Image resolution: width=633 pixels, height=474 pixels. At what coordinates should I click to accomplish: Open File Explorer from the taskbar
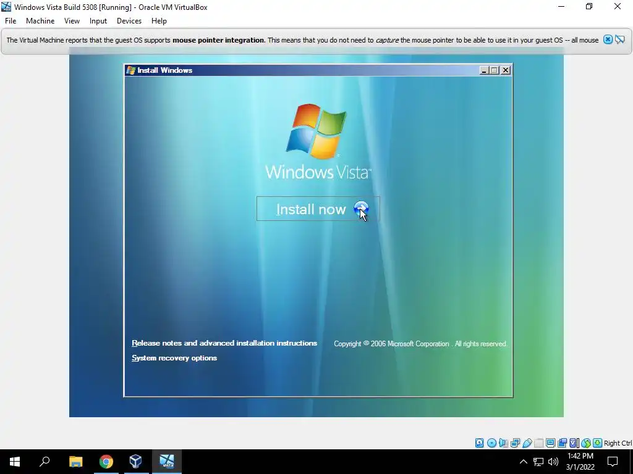coord(75,462)
